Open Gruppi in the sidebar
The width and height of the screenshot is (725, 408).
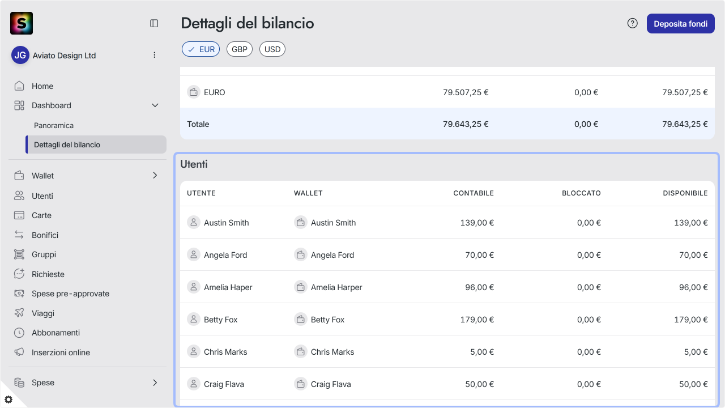click(x=44, y=254)
